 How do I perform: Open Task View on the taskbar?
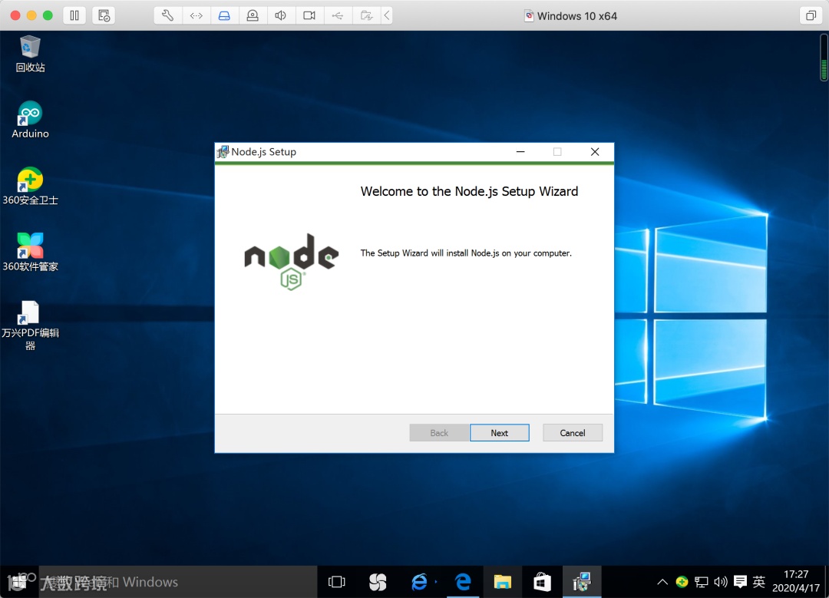click(337, 582)
